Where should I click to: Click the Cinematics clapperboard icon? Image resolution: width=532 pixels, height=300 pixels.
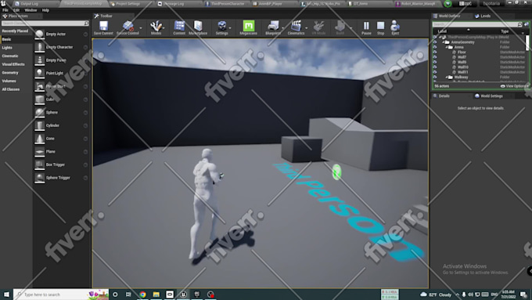pyautogui.click(x=296, y=26)
